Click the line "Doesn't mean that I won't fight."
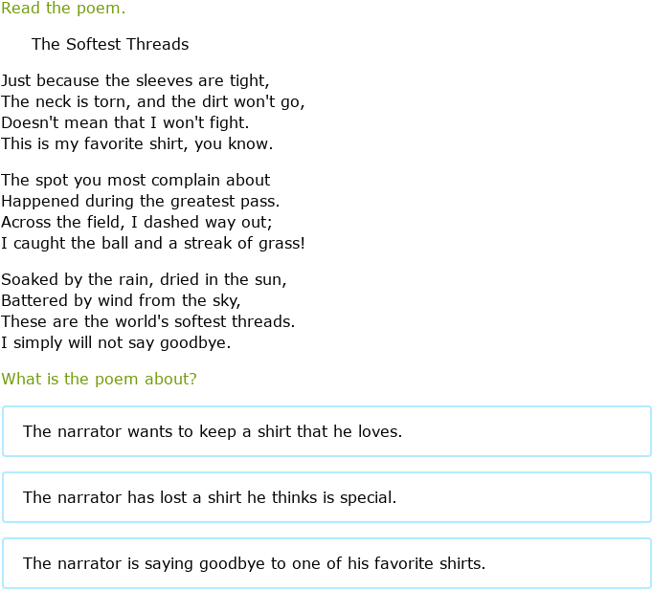This screenshot has height=590, width=653. (125, 122)
